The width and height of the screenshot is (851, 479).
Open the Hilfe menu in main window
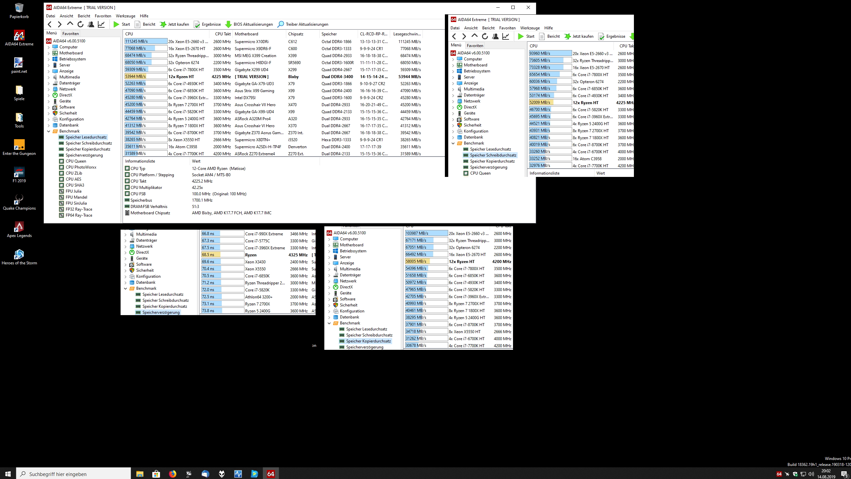tap(144, 16)
